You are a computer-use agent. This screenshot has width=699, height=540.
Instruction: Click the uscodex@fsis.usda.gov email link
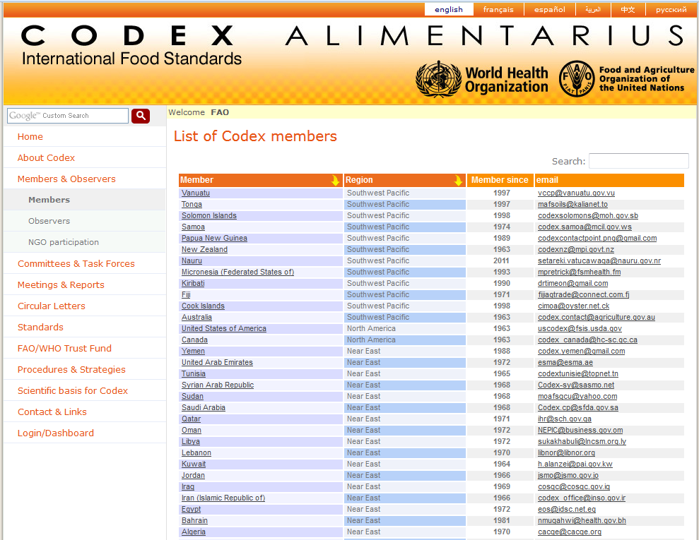tap(580, 328)
